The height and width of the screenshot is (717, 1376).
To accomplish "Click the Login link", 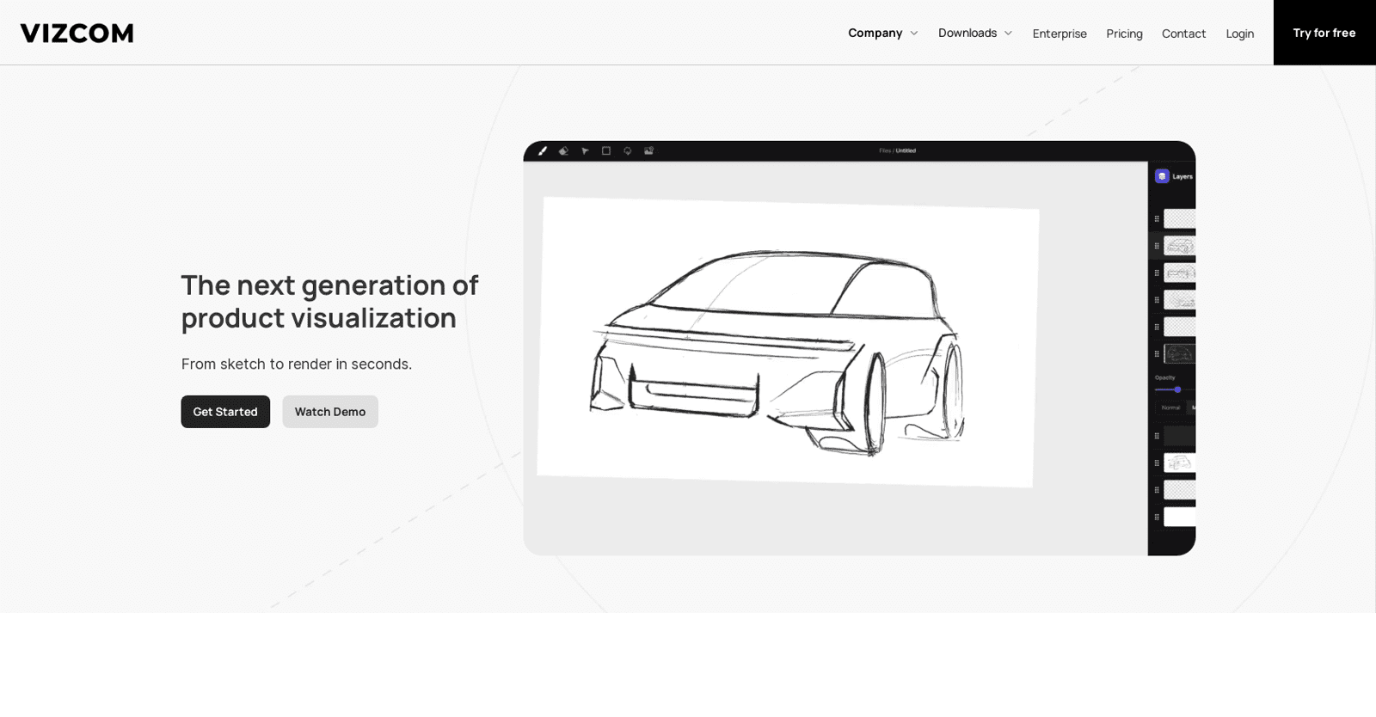I will (1239, 34).
